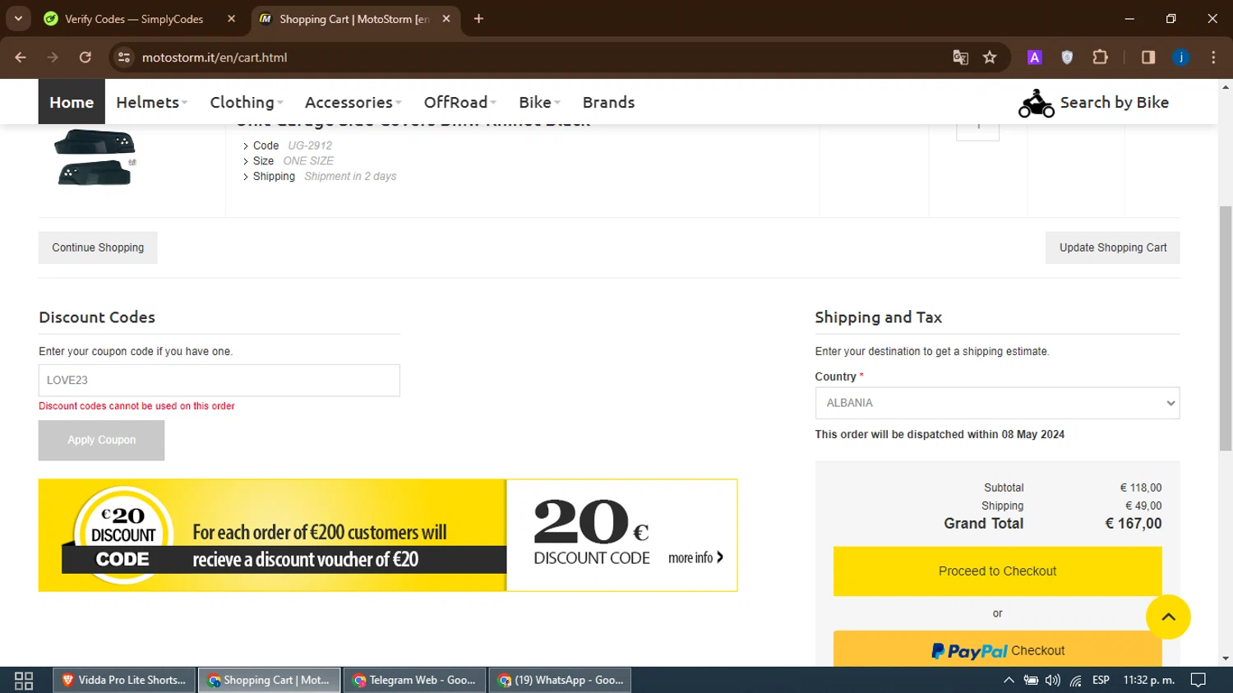The height and width of the screenshot is (693, 1233).
Task: Click the address bar URL
Action: 215,58
